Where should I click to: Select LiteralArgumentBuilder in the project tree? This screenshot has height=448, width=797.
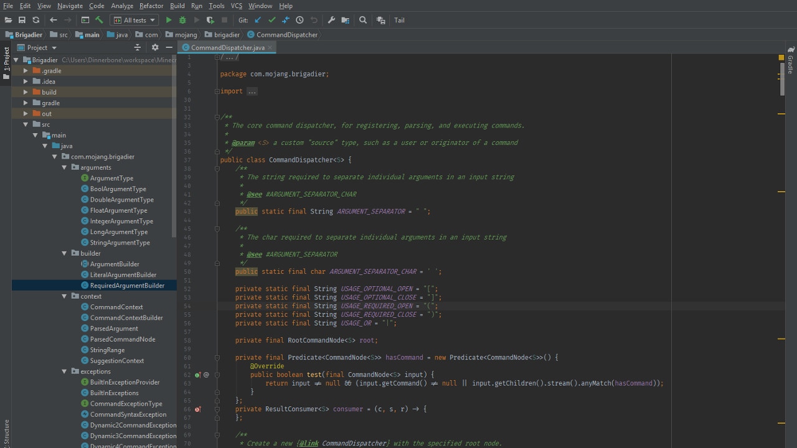tap(123, 274)
